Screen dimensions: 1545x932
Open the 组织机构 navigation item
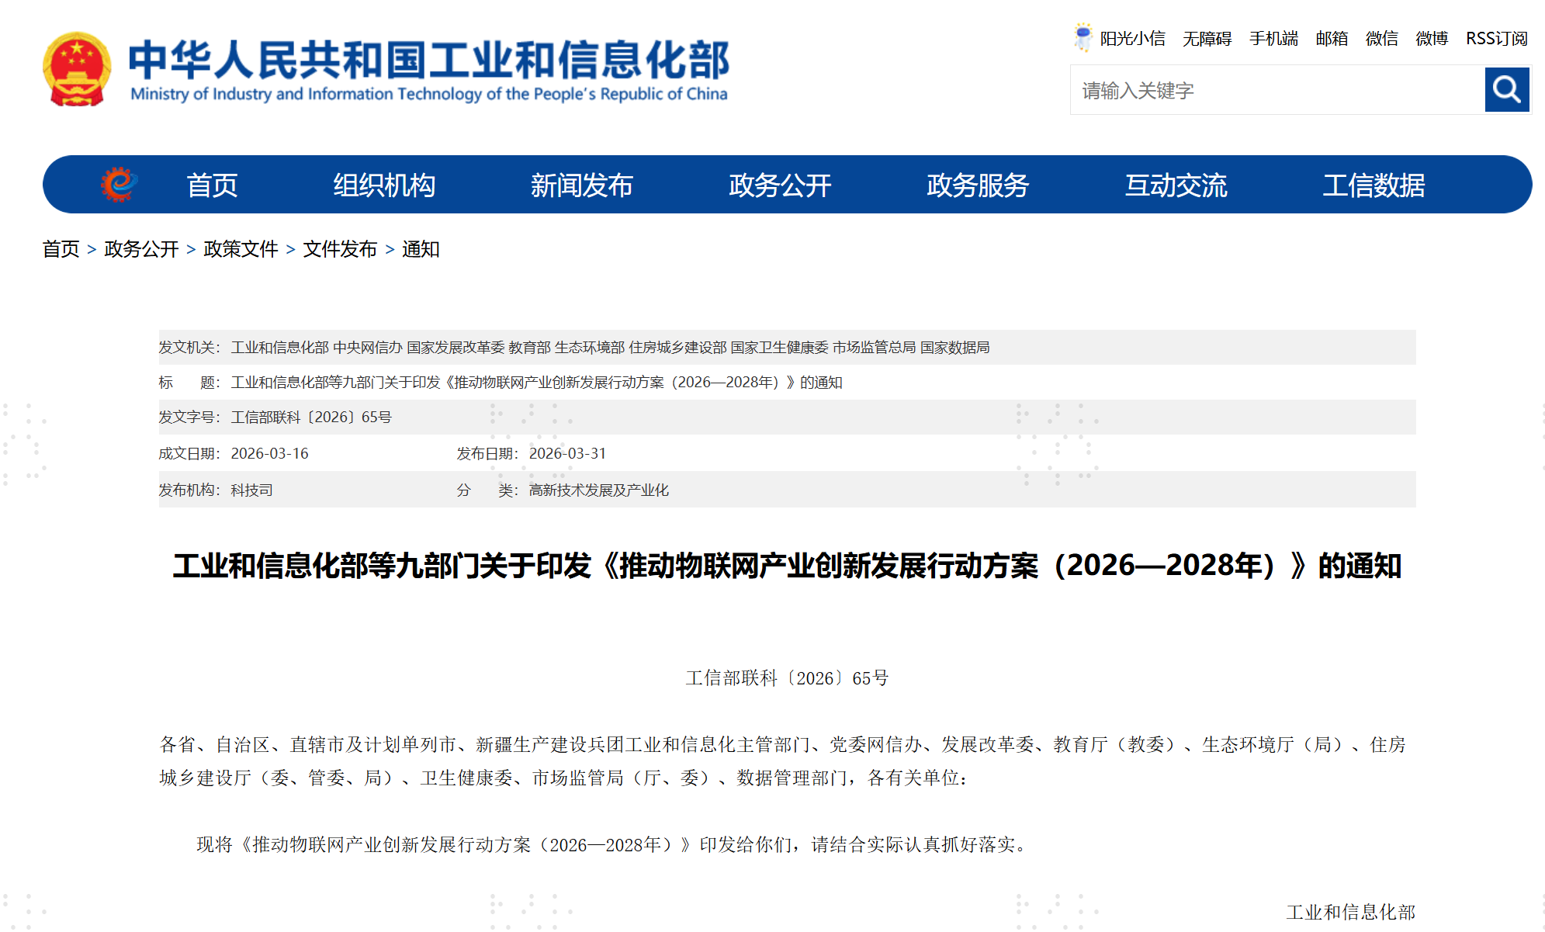[x=384, y=185]
